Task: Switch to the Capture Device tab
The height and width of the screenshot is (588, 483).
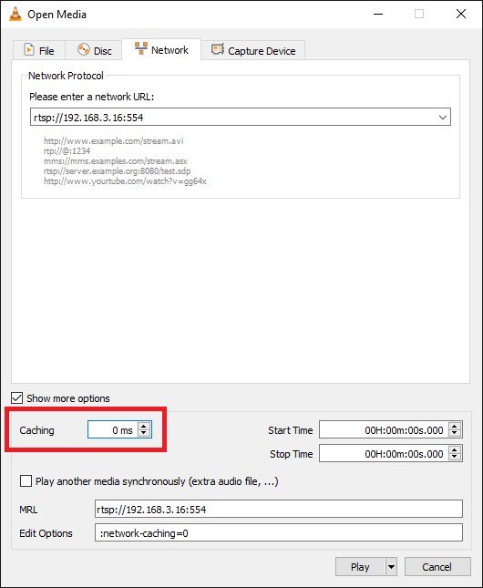Action: [x=253, y=50]
